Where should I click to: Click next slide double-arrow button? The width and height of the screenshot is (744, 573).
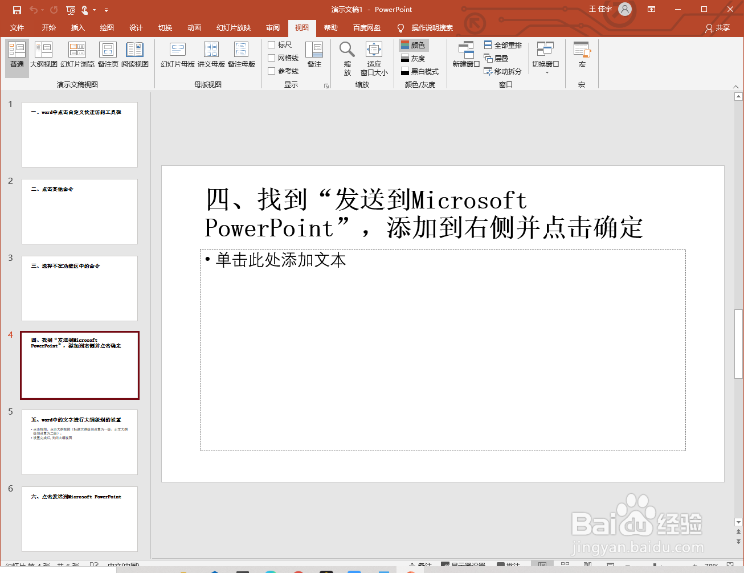coord(738,541)
